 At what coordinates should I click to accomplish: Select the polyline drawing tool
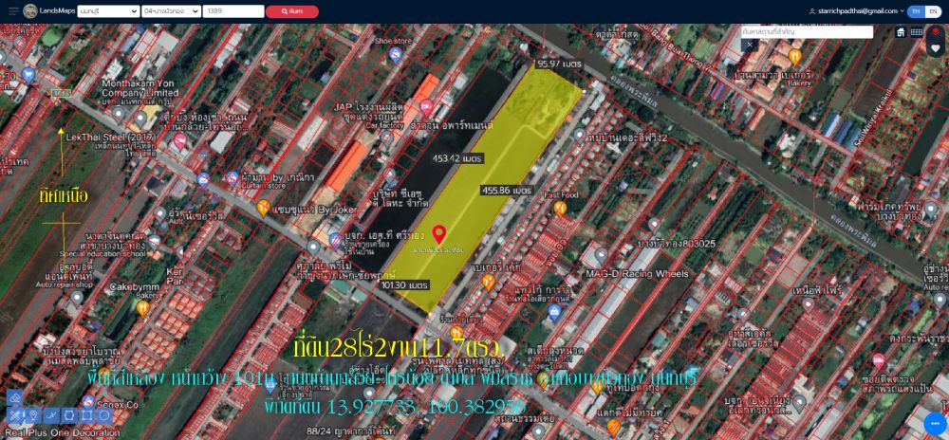point(50,415)
